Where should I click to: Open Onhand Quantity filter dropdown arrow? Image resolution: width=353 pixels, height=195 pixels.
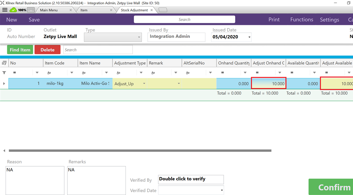(x=245, y=73)
